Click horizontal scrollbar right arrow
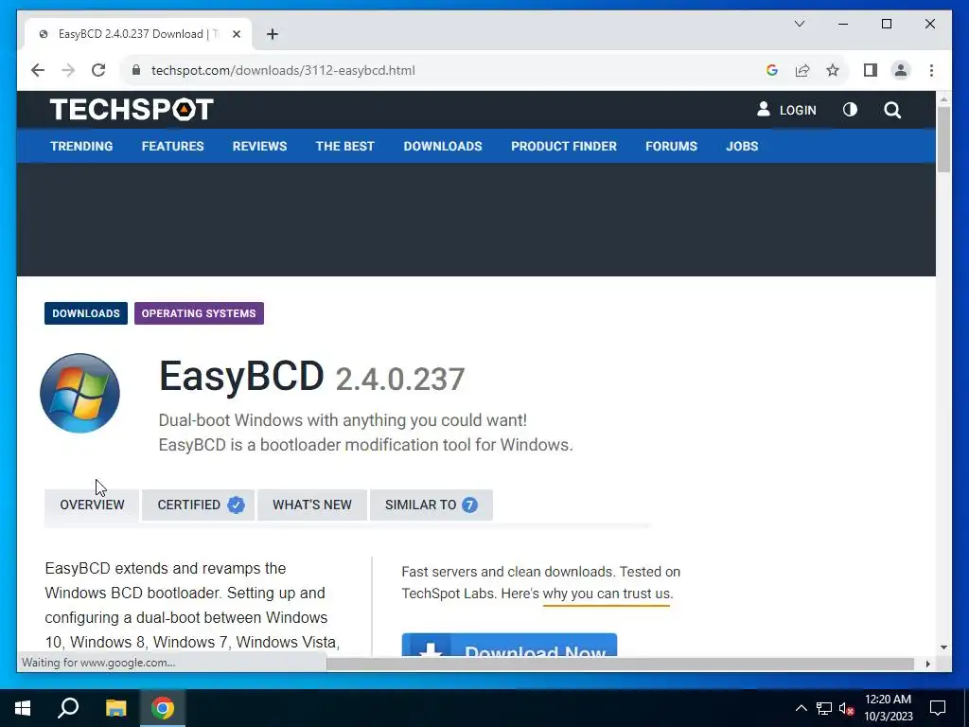The height and width of the screenshot is (727, 969). [927, 664]
